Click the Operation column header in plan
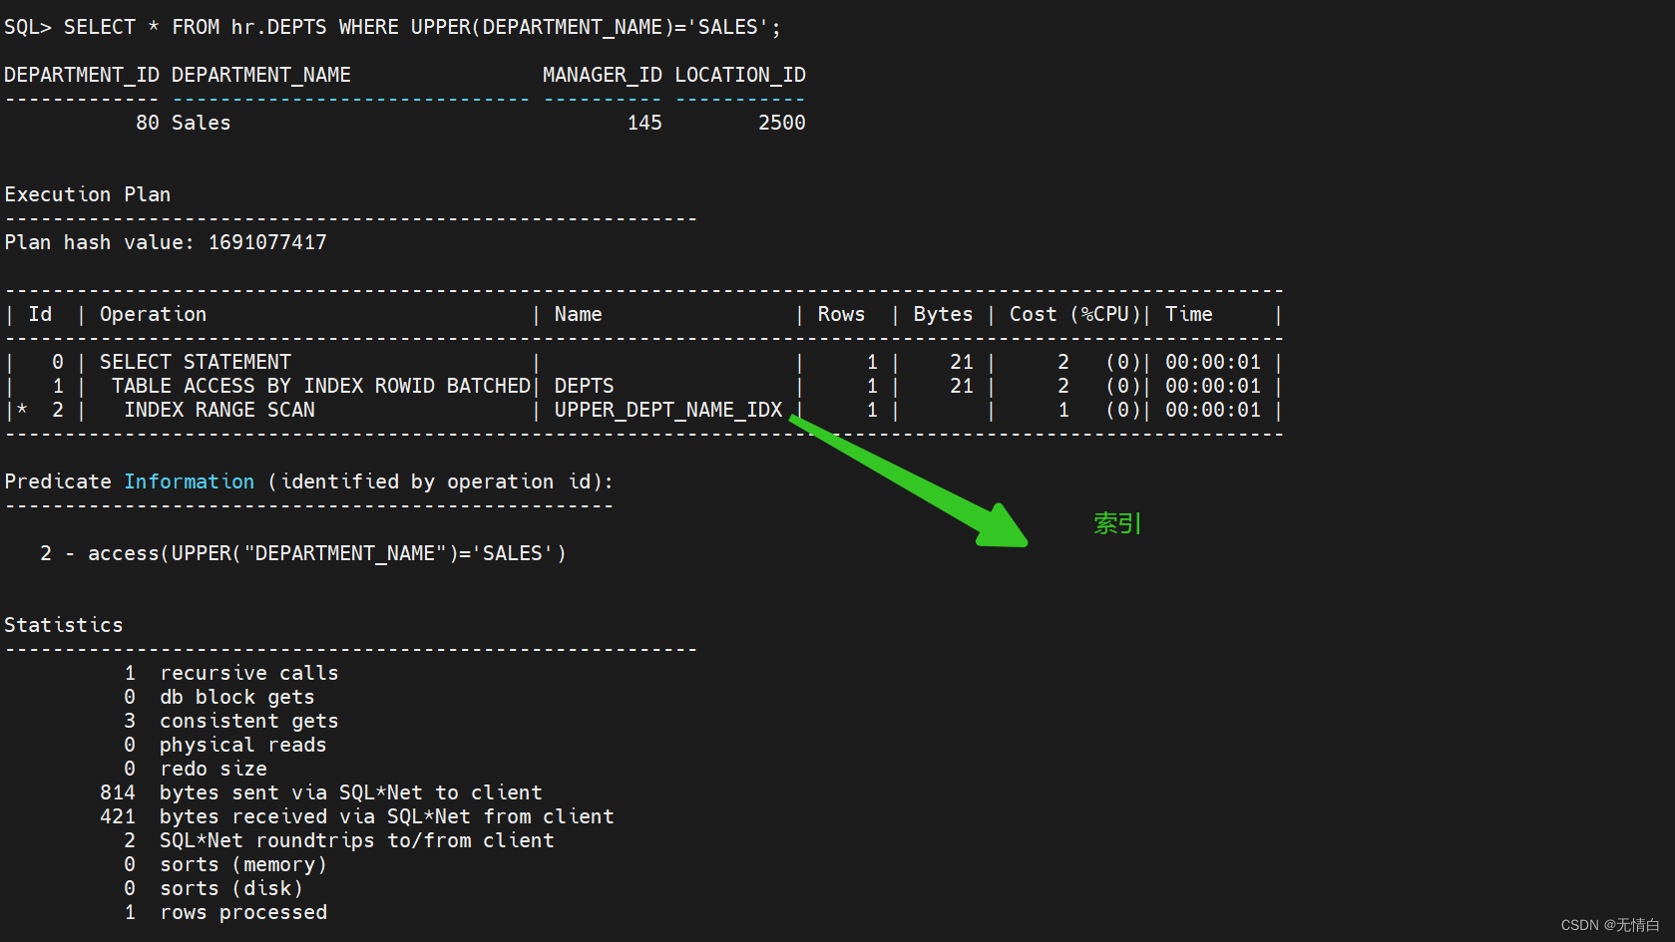This screenshot has width=1675, height=942. click(154, 314)
